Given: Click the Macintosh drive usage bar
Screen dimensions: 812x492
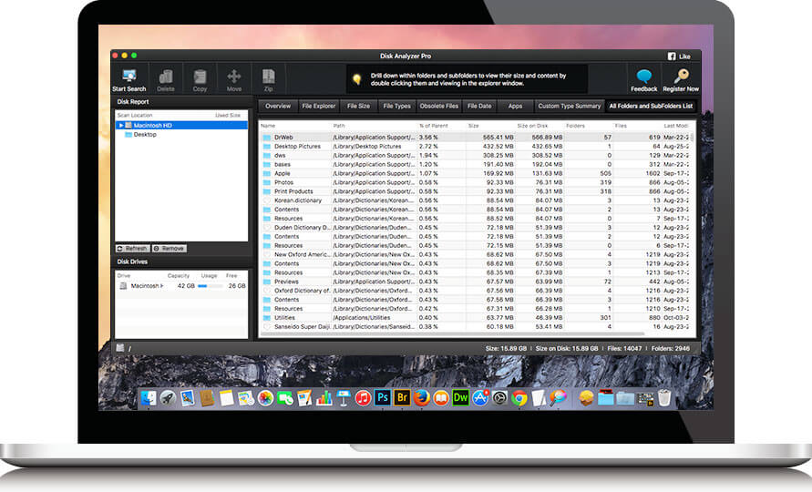Looking at the screenshot, I should point(210,286).
